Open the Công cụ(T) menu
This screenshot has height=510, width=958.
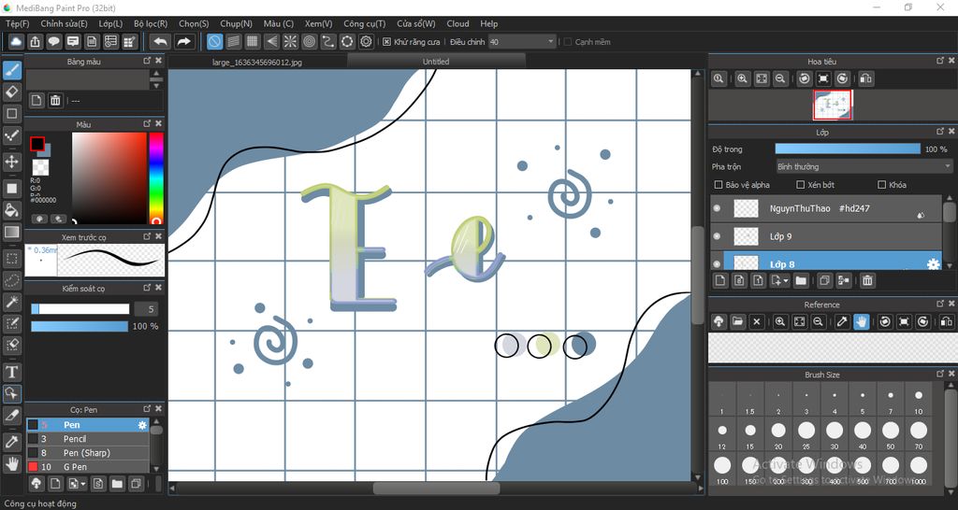(364, 23)
